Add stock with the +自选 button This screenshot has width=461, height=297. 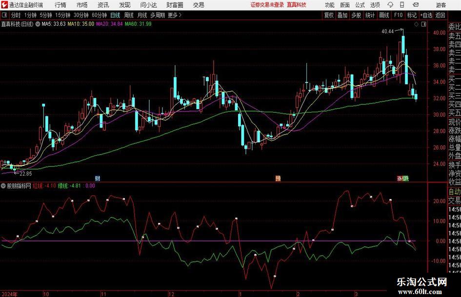[426, 15]
